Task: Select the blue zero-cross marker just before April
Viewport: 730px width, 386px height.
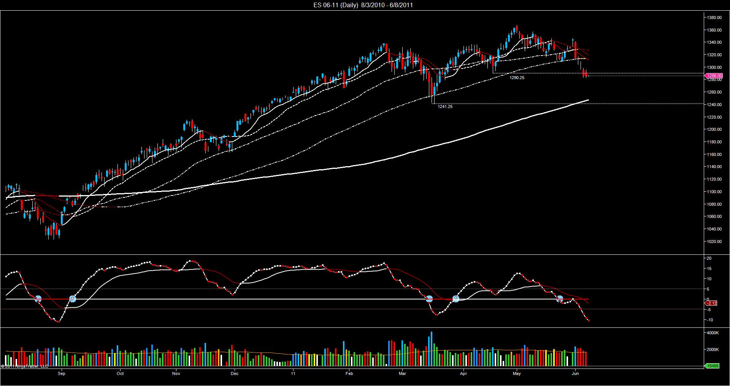Action: (455, 299)
